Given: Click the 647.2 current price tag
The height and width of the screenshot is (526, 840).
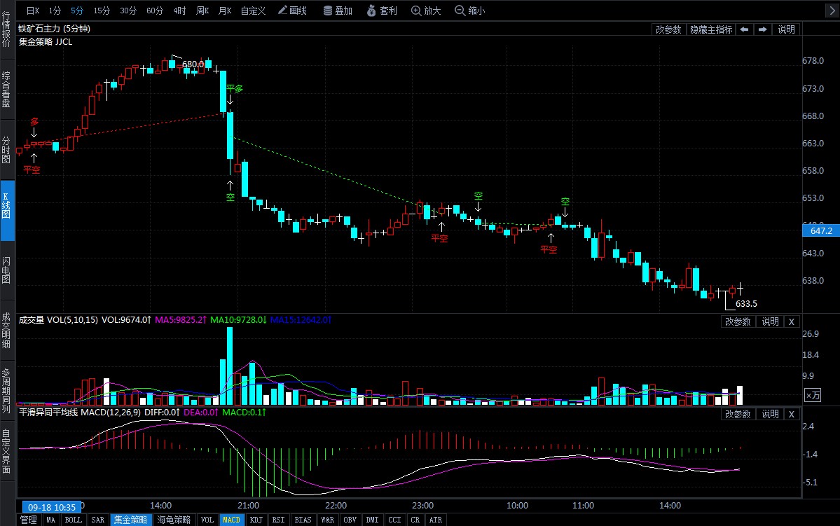Looking at the screenshot, I should (820, 231).
